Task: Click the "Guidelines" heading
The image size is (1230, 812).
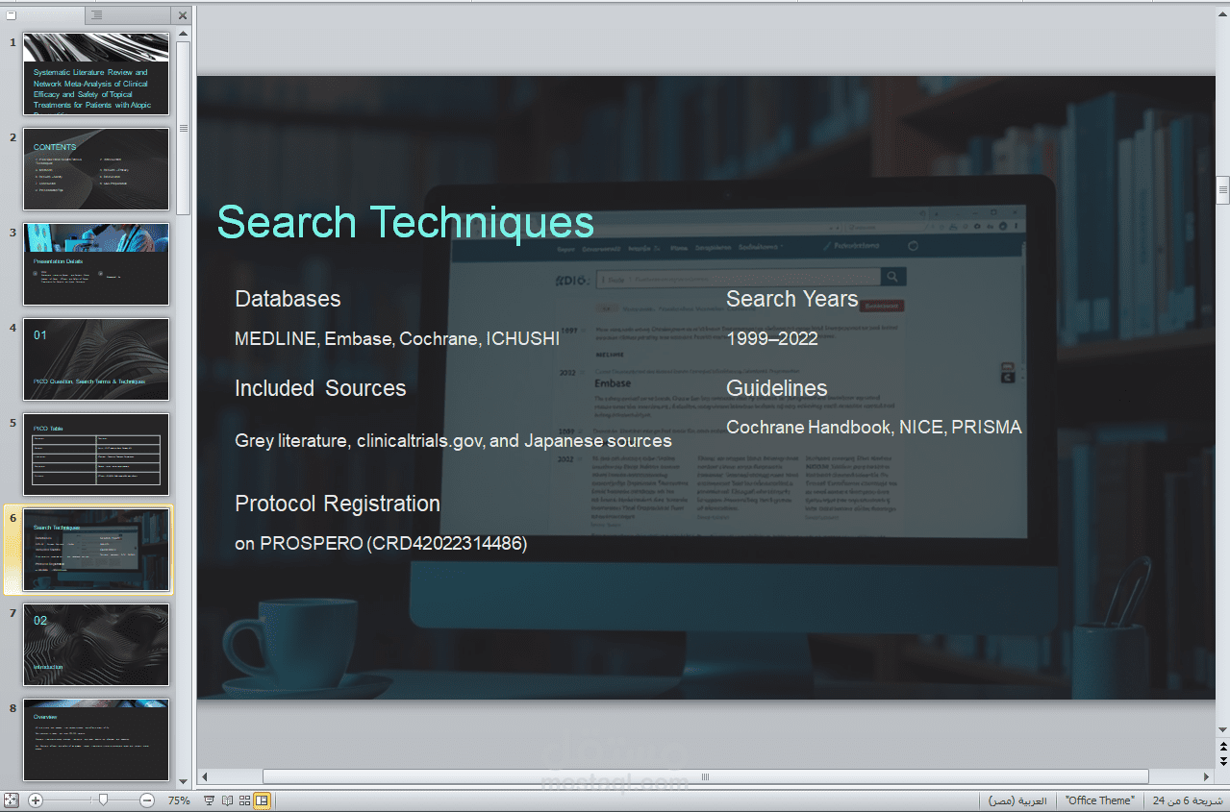Action: (776, 388)
